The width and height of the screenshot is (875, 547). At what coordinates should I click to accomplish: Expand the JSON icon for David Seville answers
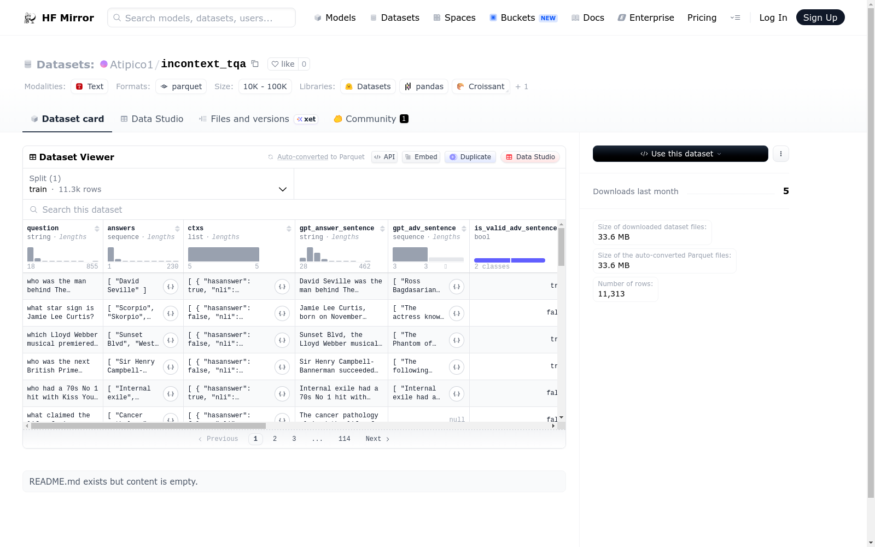(171, 286)
